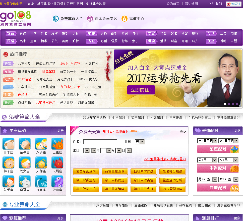243x221 pixels.
Task: Open the Aries (白羊座) zodiac icon
Action: 8,144
